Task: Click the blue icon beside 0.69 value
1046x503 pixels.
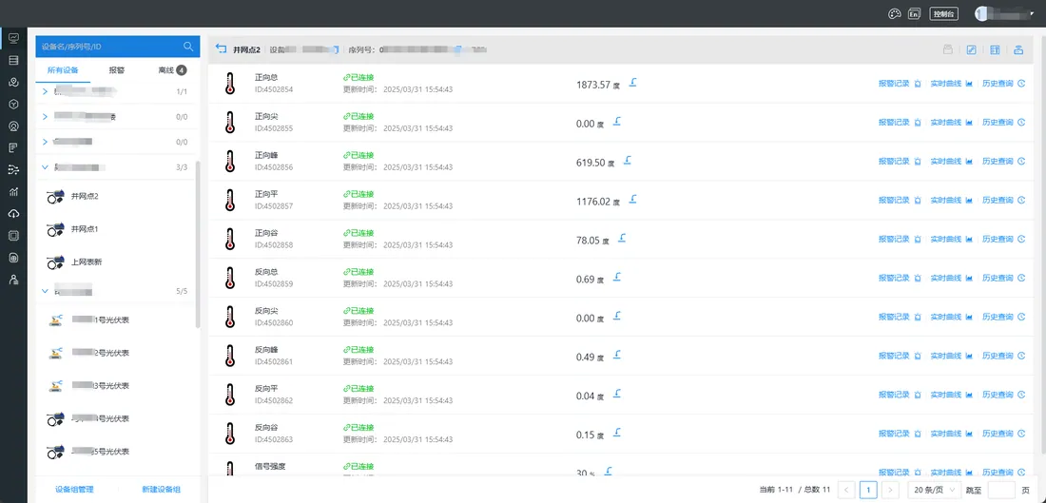Action: [616, 277]
